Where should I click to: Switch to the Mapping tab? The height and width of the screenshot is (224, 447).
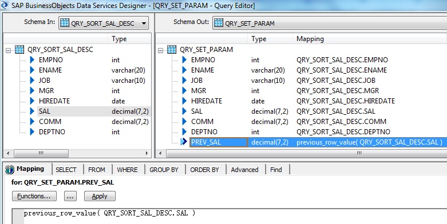28,169
